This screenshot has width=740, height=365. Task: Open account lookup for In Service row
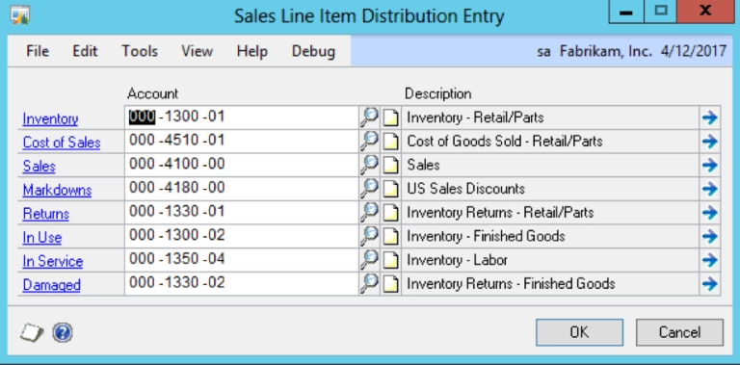pyautogui.click(x=370, y=260)
